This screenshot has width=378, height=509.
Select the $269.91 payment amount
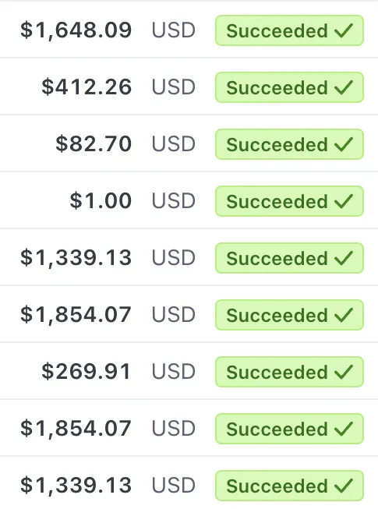pyautogui.click(x=86, y=371)
